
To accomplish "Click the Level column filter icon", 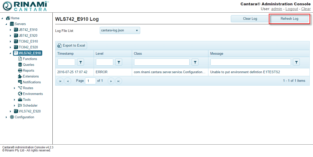I will click(x=119, y=62).
